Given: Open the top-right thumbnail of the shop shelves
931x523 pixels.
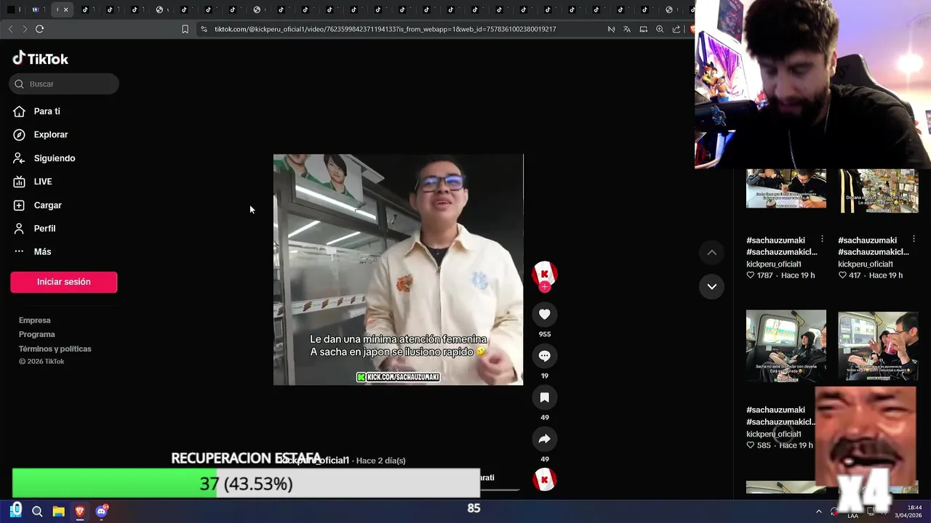Looking at the screenshot, I should [x=878, y=190].
